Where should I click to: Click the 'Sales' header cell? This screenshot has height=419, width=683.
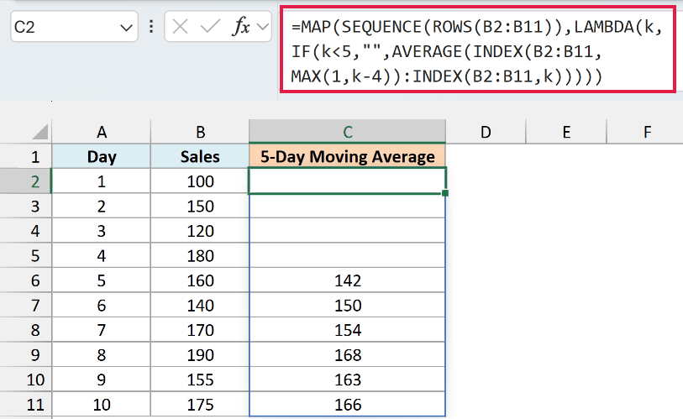pyautogui.click(x=200, y=156)
